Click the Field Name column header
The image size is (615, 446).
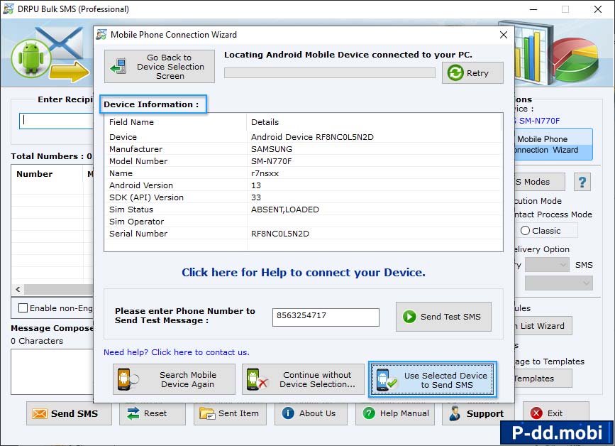(x=176, y=122)
